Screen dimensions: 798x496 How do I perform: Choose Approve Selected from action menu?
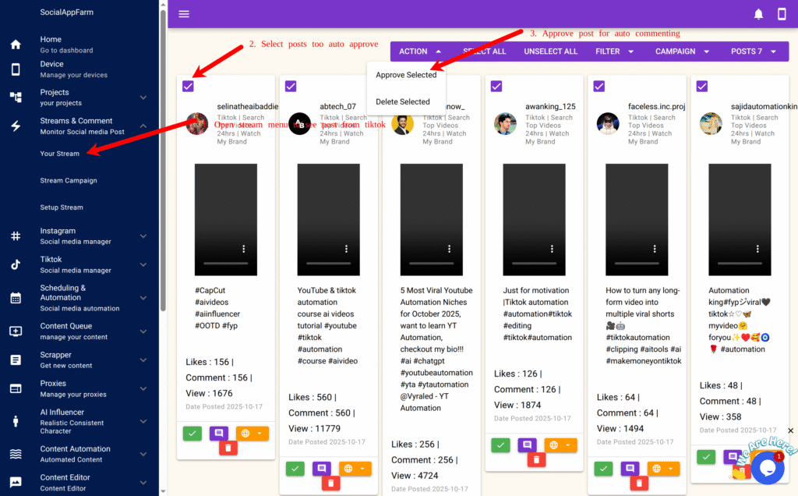[406, 75]
